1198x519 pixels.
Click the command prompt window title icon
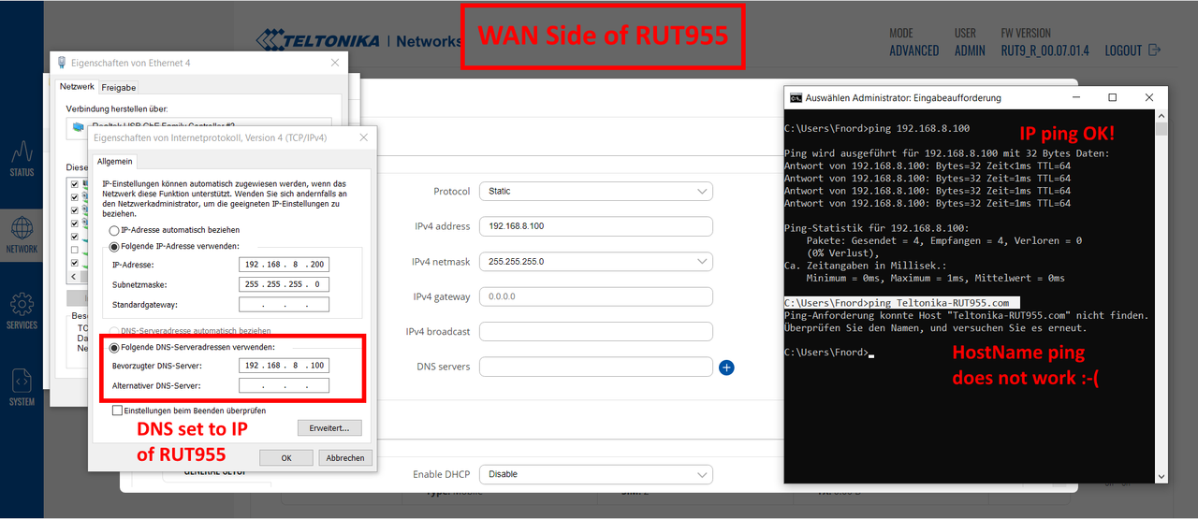click(x=796, y=97)
